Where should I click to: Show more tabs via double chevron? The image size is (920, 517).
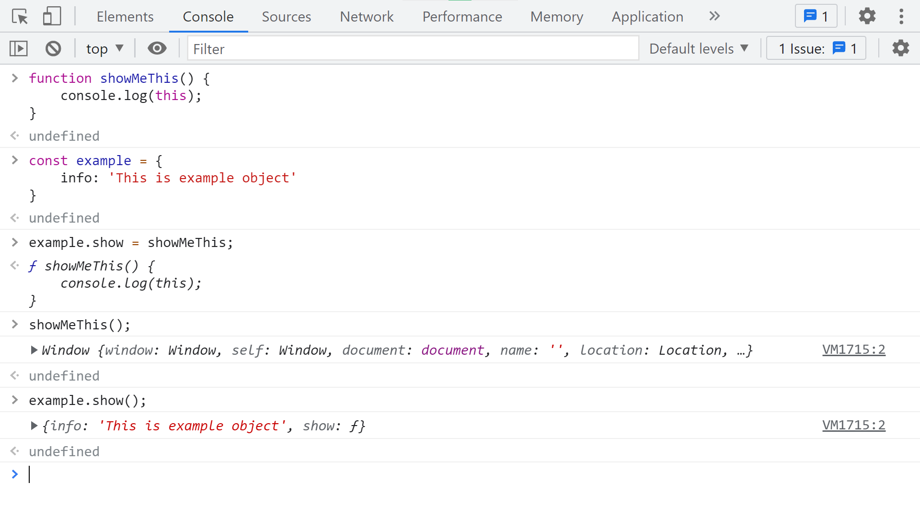click(714, 16)
